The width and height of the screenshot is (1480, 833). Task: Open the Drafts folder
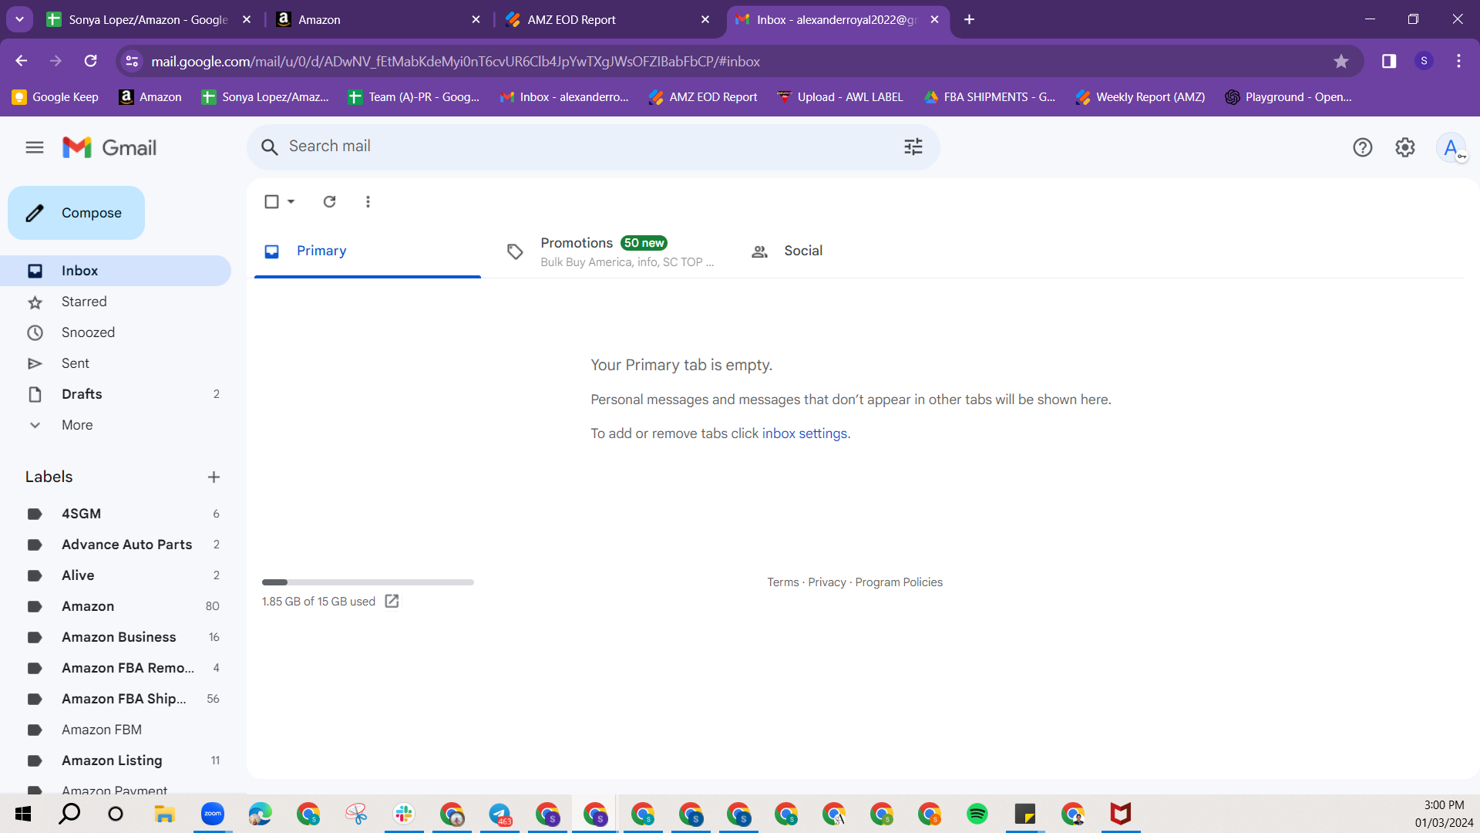[116, 394]
